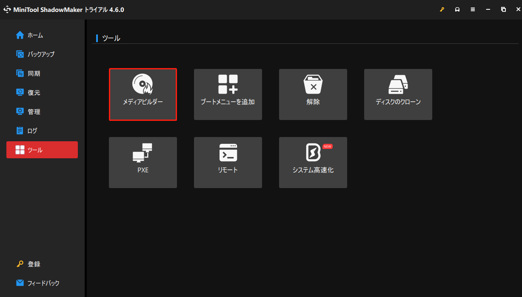Click the 登録 register link
Viewport: 522px width, 297px height.
[34, 264]
